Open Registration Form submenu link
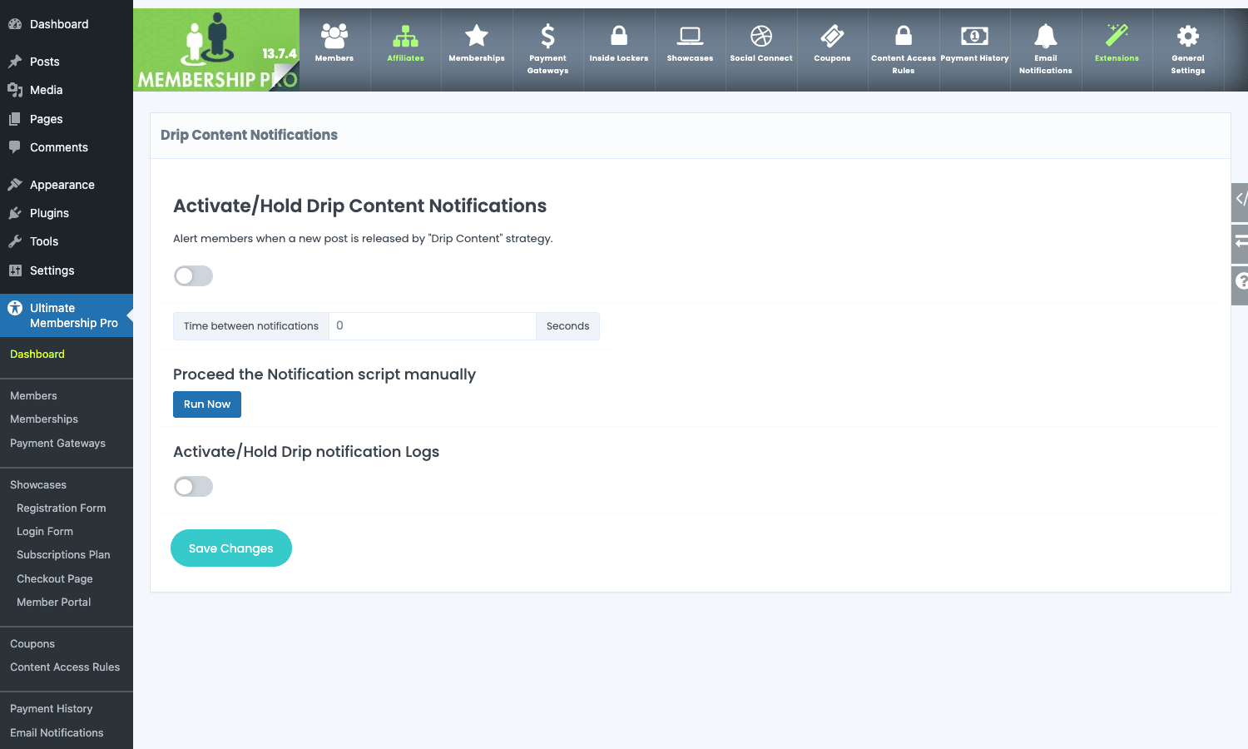Image resolution: width=1248 pixels, height=749 pixels. point(62,508)
